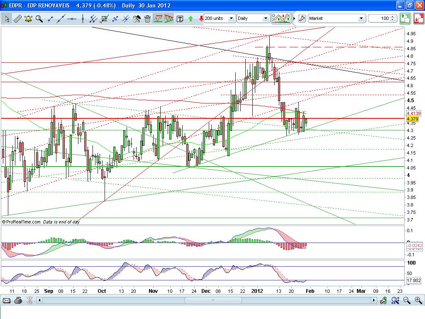
Task: Select the dotted blue arrow line tool
Action: pos(115,19)
